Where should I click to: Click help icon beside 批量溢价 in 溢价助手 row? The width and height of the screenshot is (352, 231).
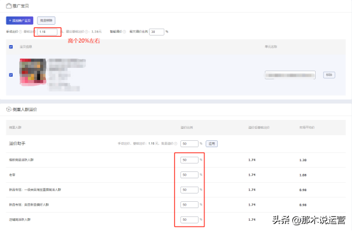pyautogui.click(x=176, y=143)
